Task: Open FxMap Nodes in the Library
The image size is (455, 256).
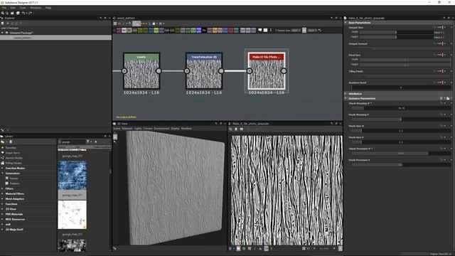Action: [x=14, y=163]
